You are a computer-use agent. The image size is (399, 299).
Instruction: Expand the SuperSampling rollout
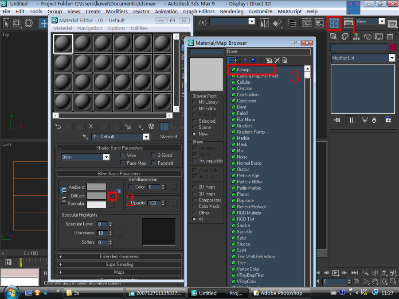click(x=119, y=264)
